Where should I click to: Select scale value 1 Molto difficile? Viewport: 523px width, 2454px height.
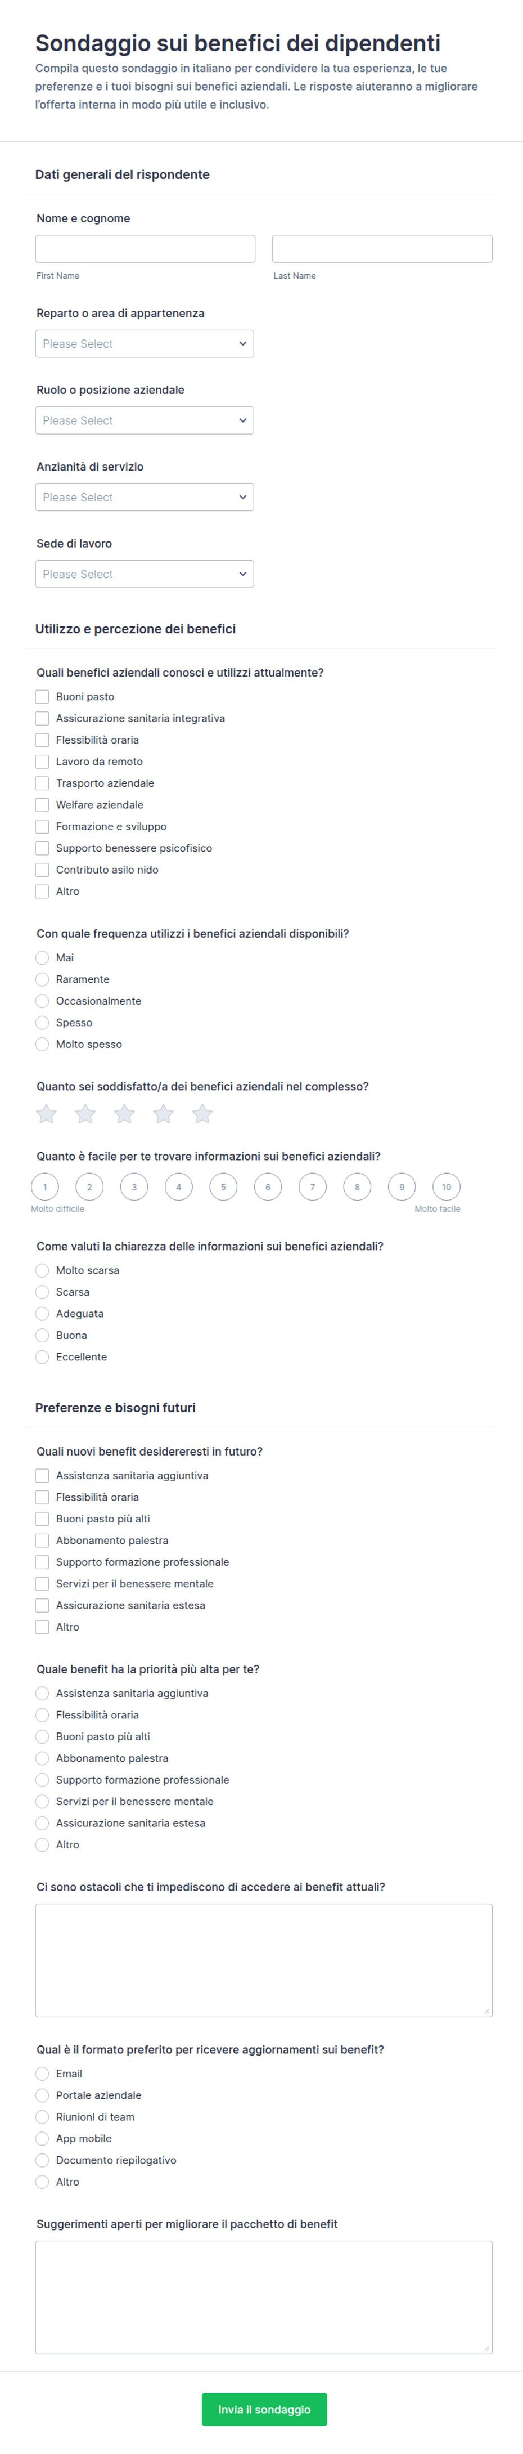pyautogui.click(x=45, y=1187)
